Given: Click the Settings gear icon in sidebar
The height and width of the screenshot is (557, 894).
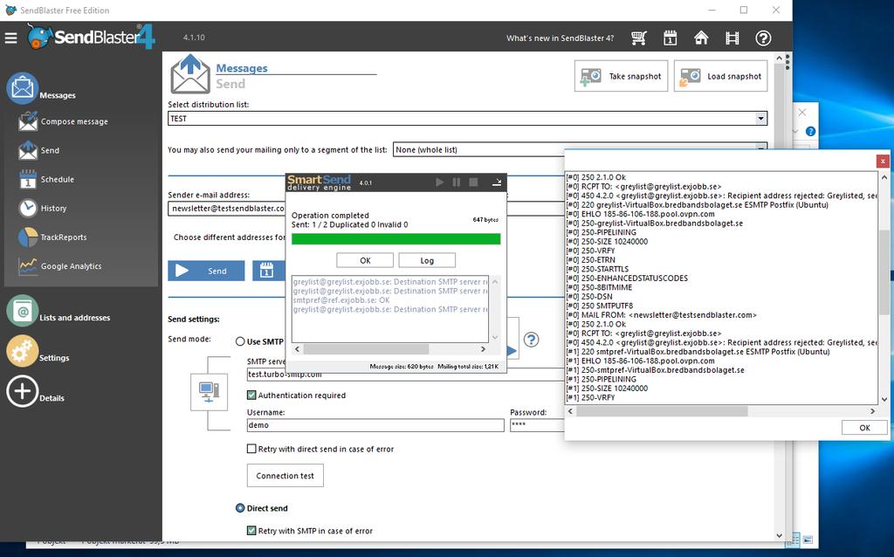Looking at the screenshot, I should 23,351.
